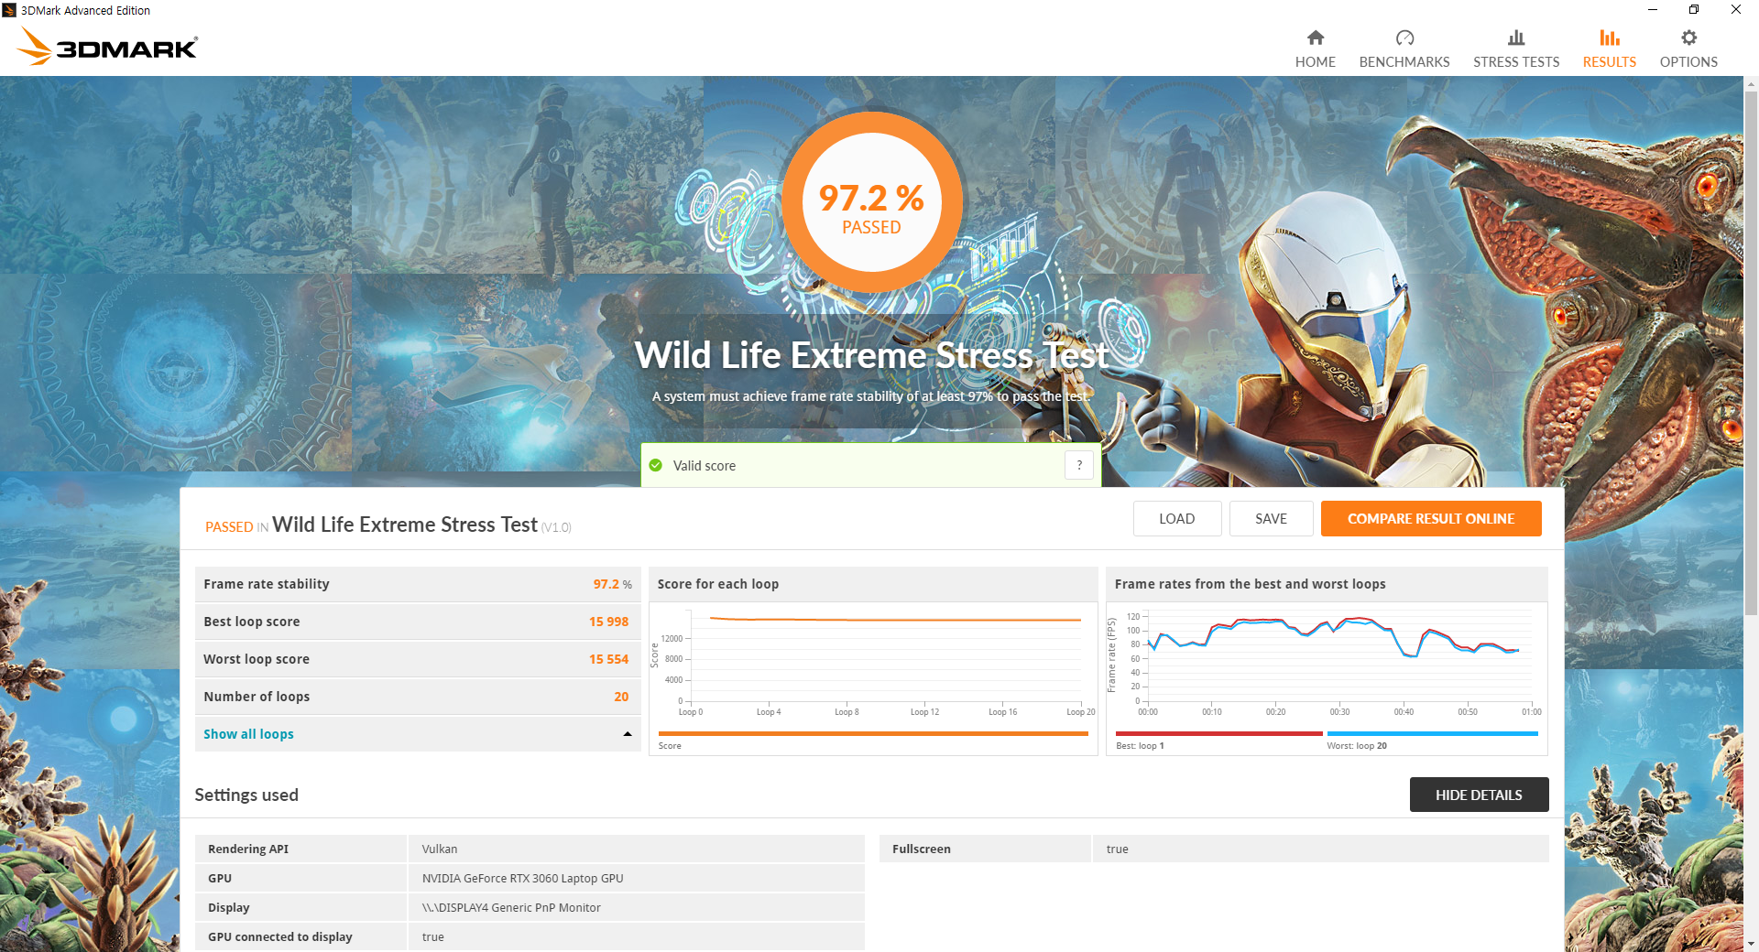Click the Frame rate stability label
The height and width of the screenshot is (952, 1759).
(x=266, y=584)
